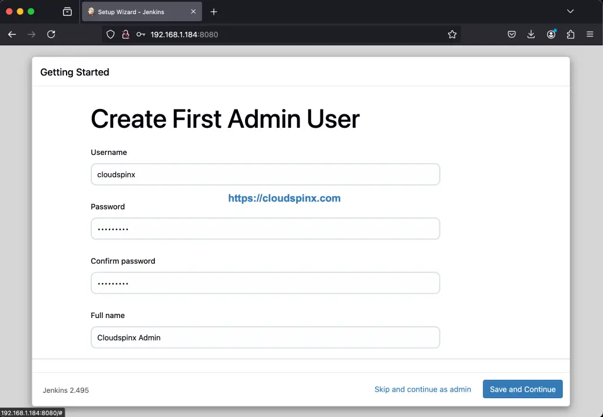The width and height of the screenshot is (603, 417).
Task: Open the extensions puzzle-piece icon
Action: [570, 34]
